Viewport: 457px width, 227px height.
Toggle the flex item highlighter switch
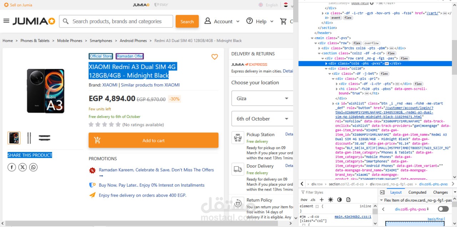click(x=443, y=209)
